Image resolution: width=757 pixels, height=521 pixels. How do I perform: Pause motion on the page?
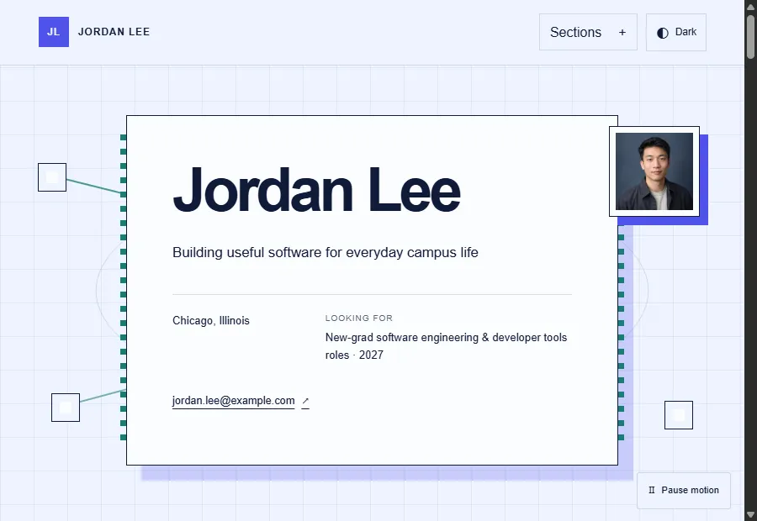[x=684, y=491]
